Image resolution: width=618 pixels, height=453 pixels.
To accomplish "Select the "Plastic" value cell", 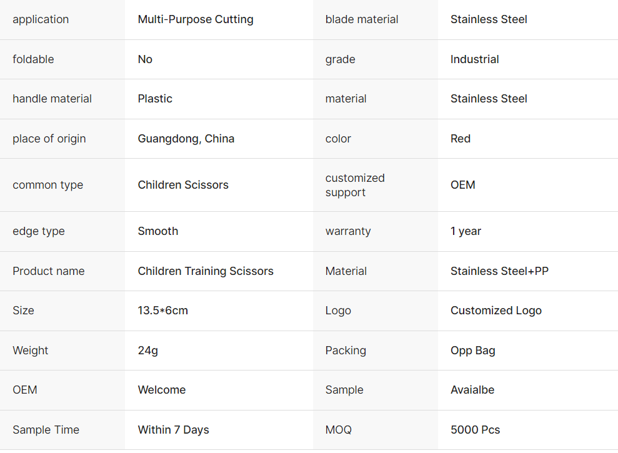I will click(155, 99).
